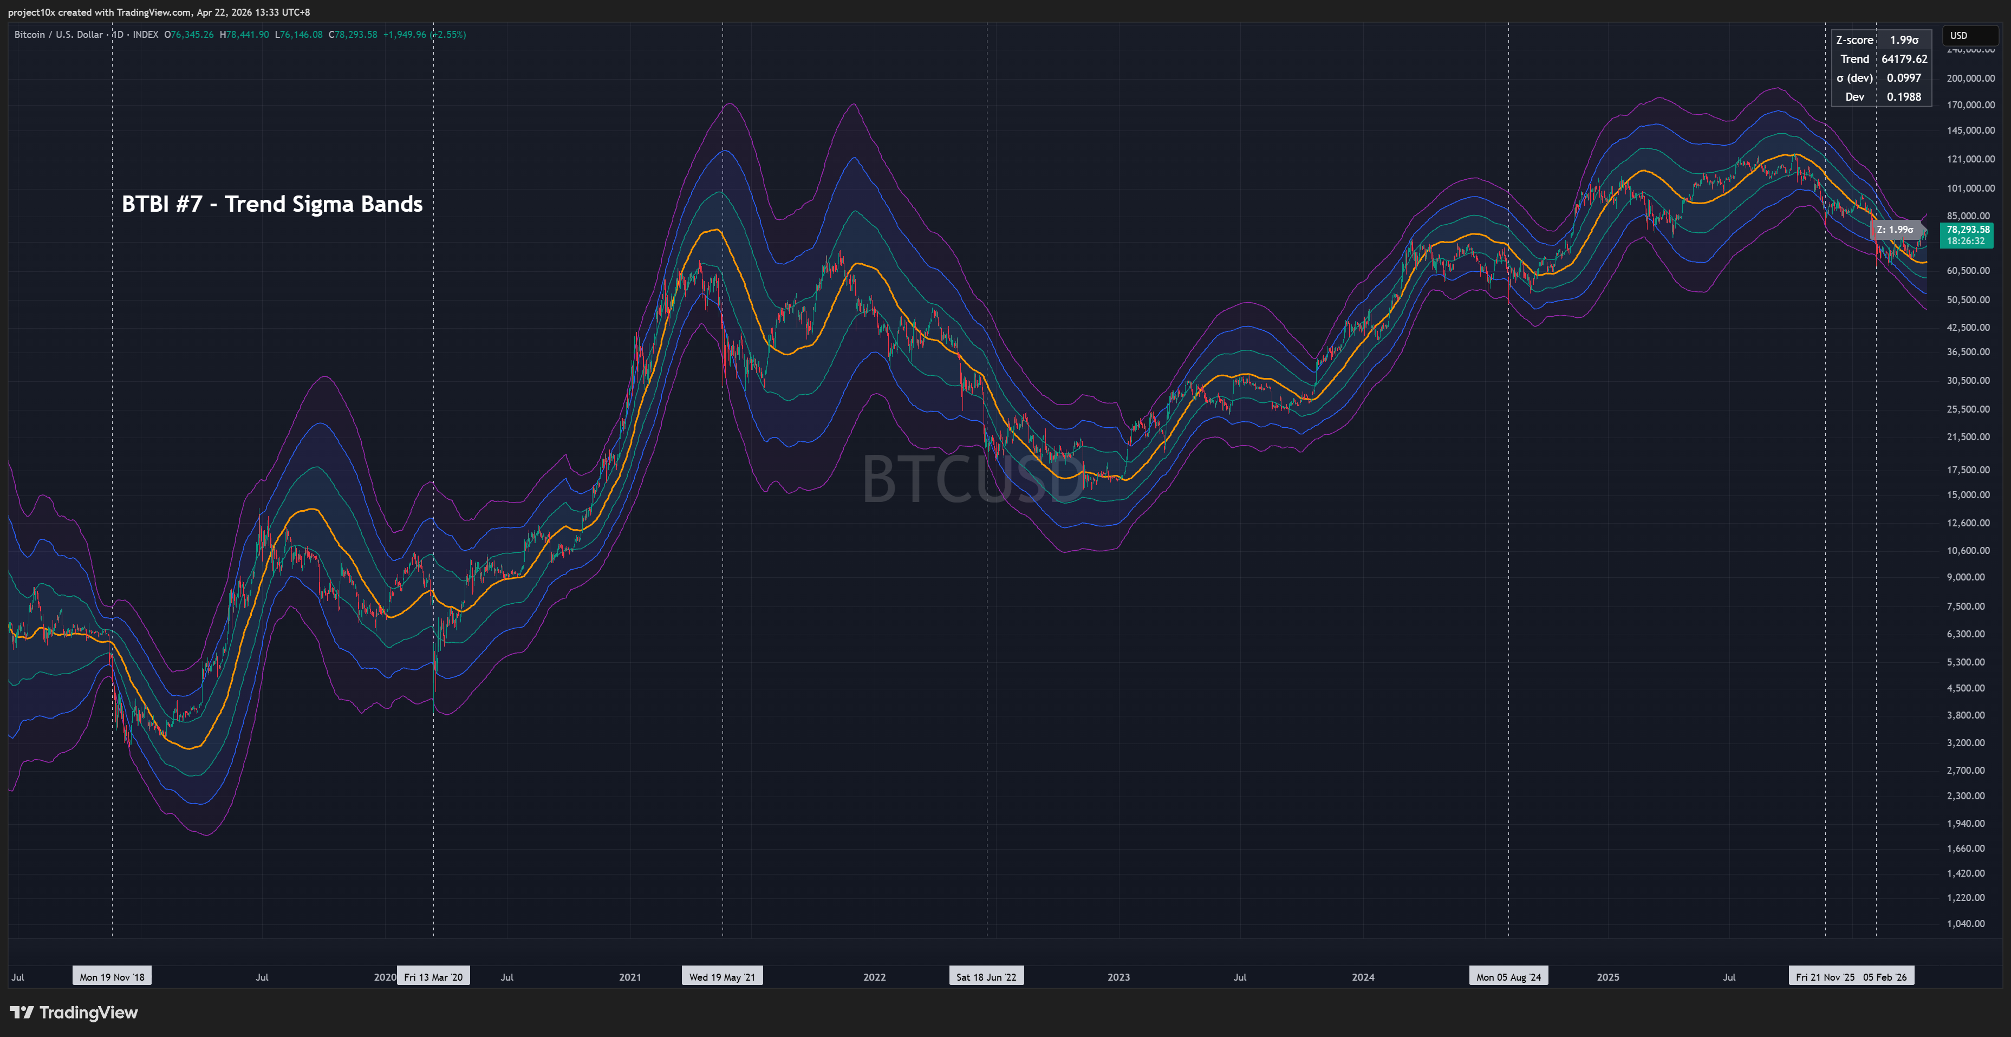Select the 'Mon 19 Nov '18' date marker
The image size is (2011, 1037).
tap(112, 976)
